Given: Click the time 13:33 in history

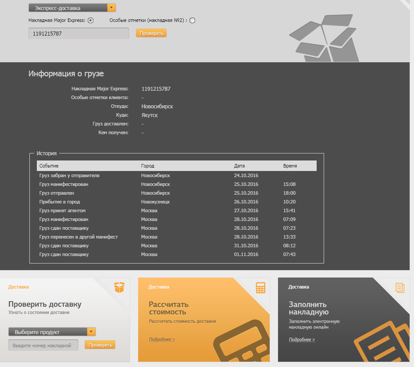Looking at the screenshot, I should (289, 237).
